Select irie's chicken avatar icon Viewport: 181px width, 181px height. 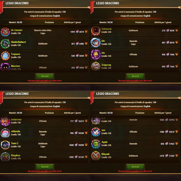pos(96,55)
